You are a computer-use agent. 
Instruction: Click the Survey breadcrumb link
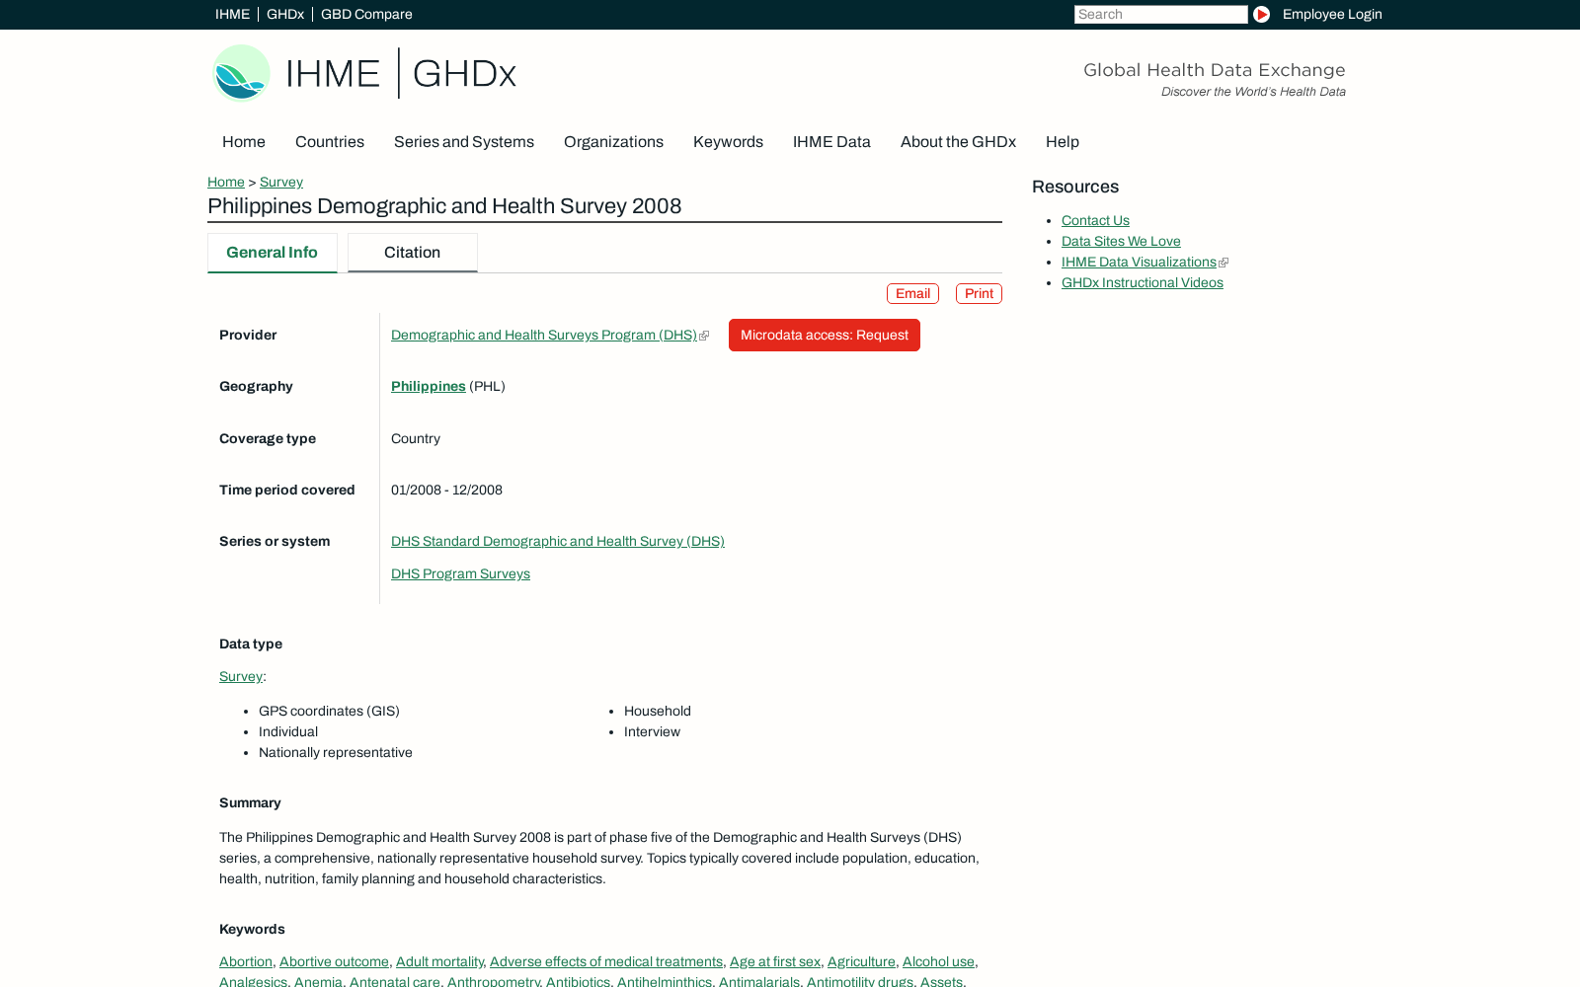tap(281, 182)
